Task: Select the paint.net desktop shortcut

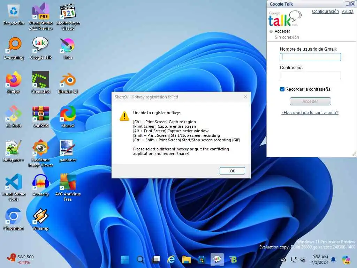Action: click(68, 151)
